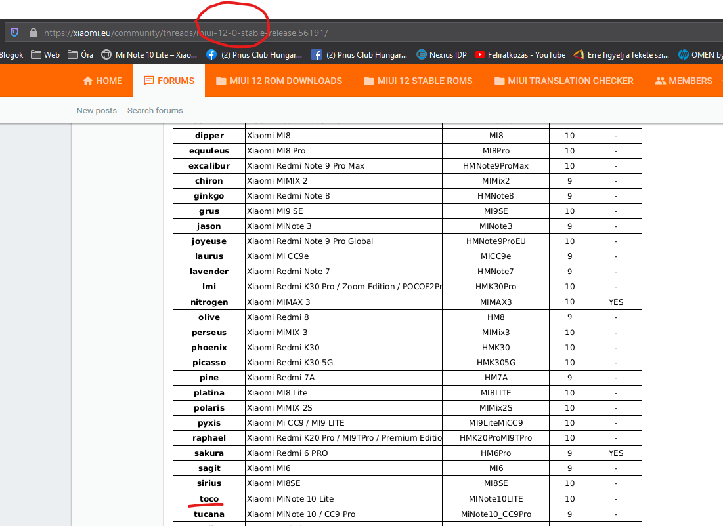
Task: Click the joyeuse codename cell
Action: click(x=209, y=241)
